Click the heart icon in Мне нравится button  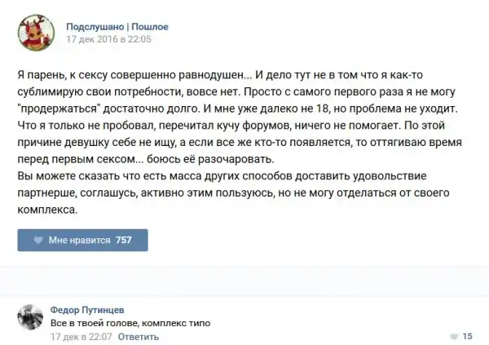37,240
